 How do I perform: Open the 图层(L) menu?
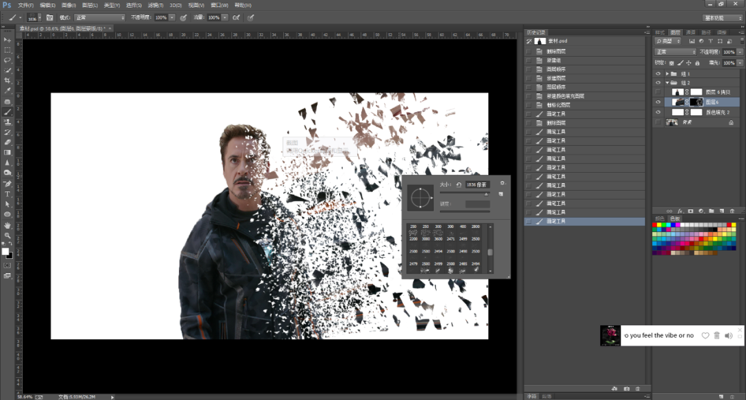[90, 6]
